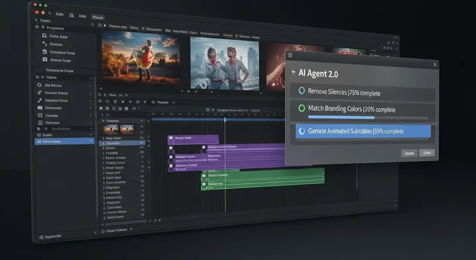Click the rightmost button at the dialog's bottom
Screen dimensions: 476x260
427,153
